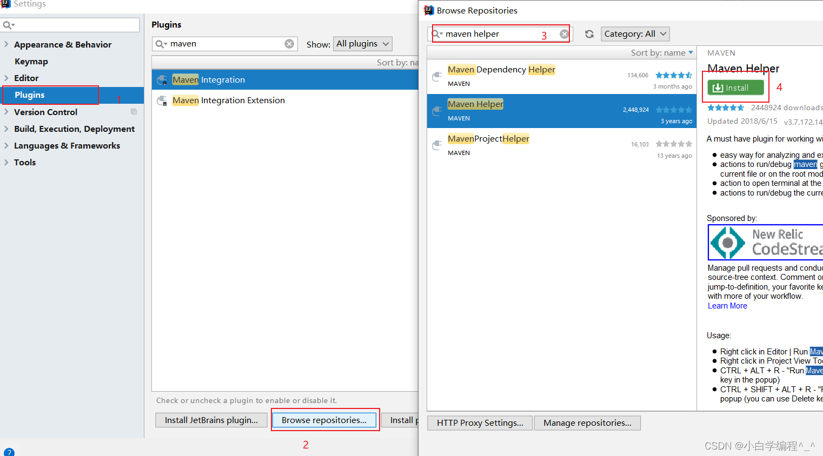Click the Maven Integration plugin icon
This screenshot has height=456, width=823.
162,80
